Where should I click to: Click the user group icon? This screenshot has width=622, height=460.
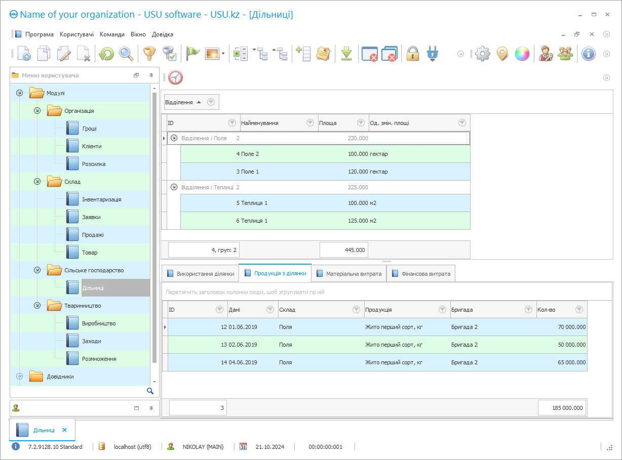click(x=565, y=54)
